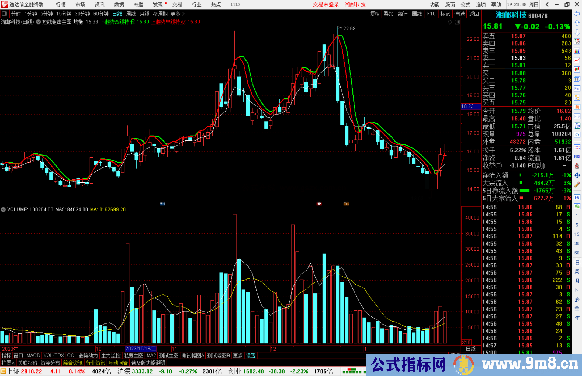Expand the 更多 periods chevron

click(x=183, y=14)
